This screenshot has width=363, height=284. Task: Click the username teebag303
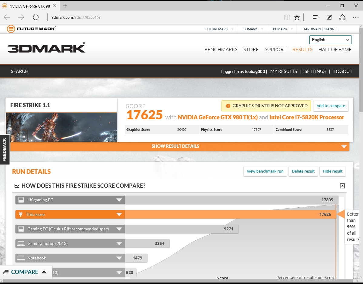(255, 71)
